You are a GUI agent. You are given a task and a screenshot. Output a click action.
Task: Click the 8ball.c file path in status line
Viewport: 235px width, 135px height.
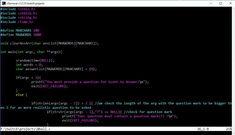tap(26, 129)
